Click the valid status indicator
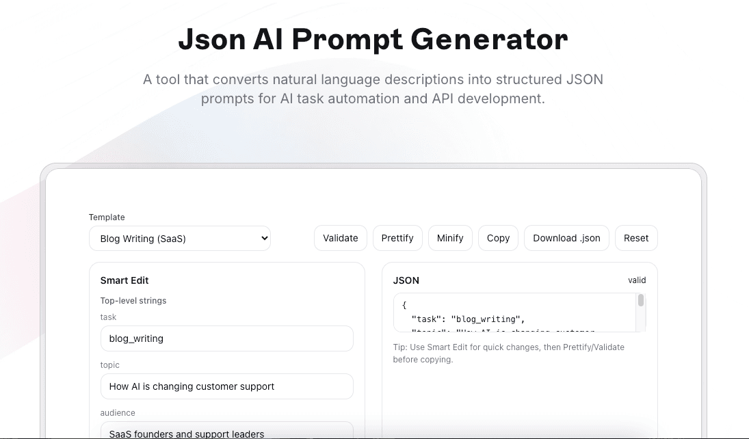The image size is (749, 439). point(637,280)
